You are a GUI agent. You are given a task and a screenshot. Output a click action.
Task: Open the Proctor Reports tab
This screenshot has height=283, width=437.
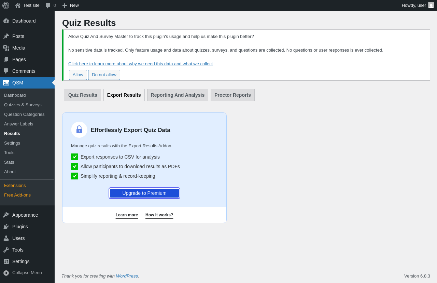pyautogui.click(x=232, y=95)
